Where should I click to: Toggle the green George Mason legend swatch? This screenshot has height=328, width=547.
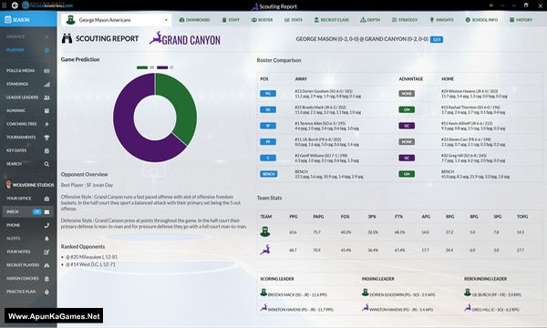coord(142,67)
